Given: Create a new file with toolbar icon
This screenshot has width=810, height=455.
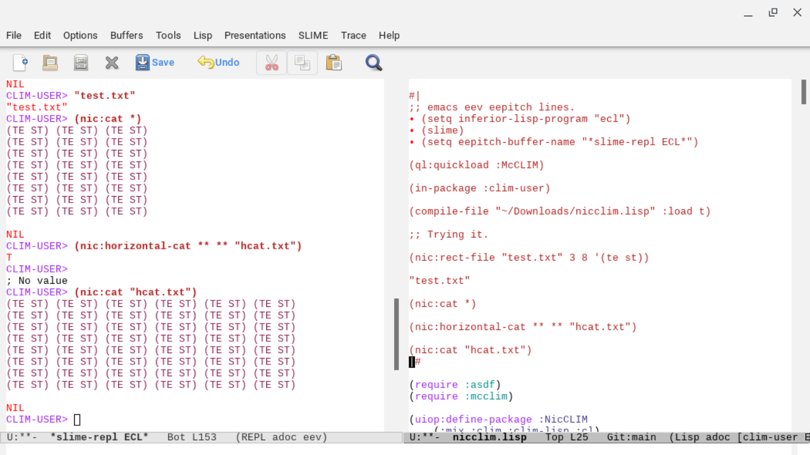Looking at the screenshot, I should [x=20, y=62].
